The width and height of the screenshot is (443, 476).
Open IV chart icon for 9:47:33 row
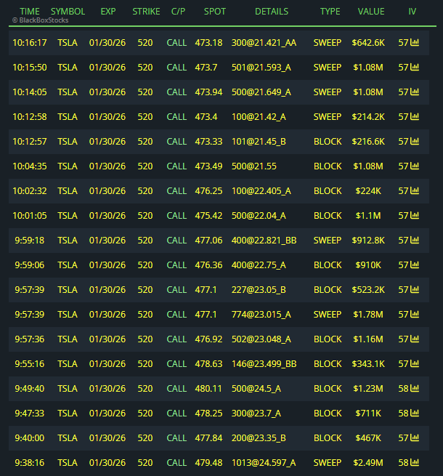[415, 413]
